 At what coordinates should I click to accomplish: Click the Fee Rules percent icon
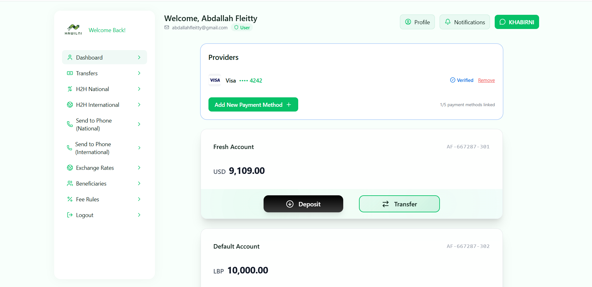click(x=70, y=199)
